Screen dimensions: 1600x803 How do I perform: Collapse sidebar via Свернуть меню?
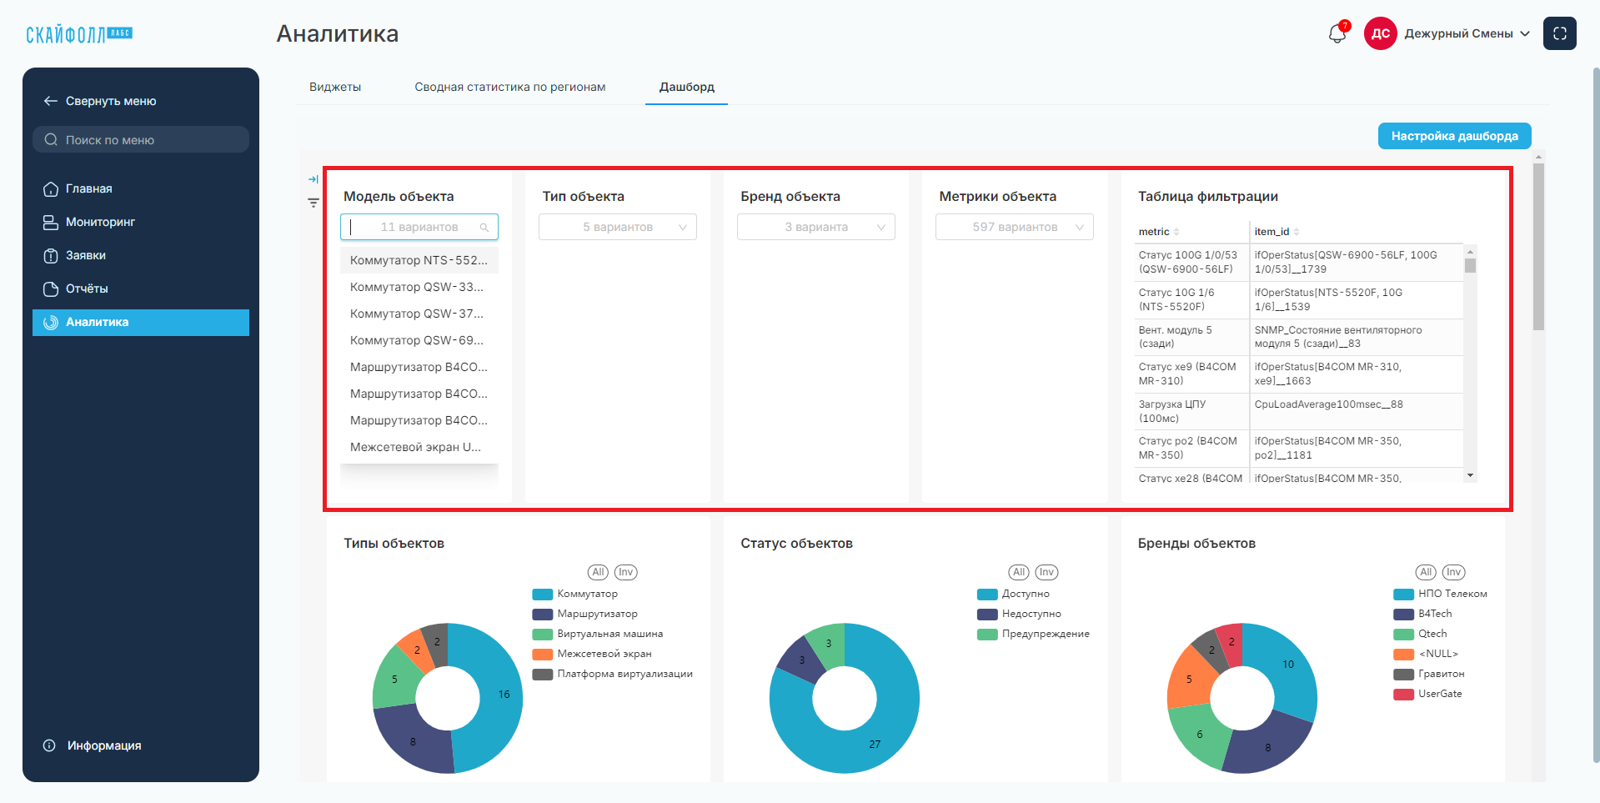(x=100, y=101)
